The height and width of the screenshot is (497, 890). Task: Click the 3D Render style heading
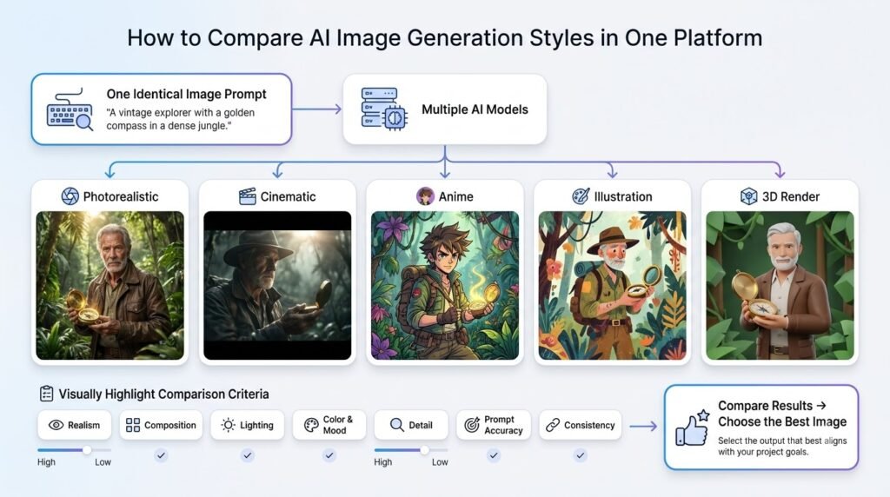(x=791, y=197)
